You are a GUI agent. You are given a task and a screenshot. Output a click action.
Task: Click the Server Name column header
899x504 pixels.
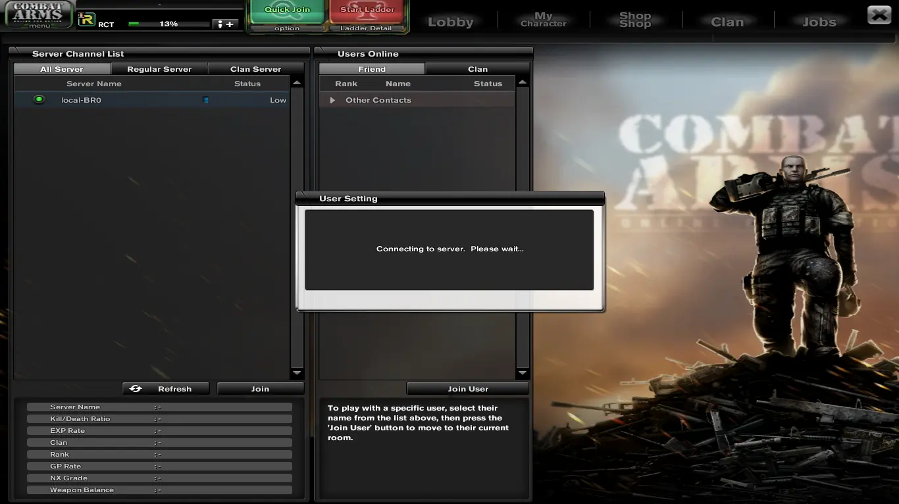[94, 84]
